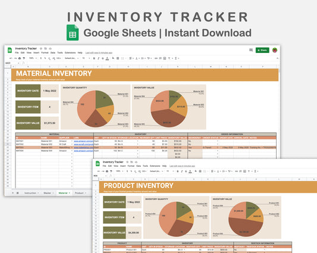Switch to the Instruction sheet tab

(31, 193)
